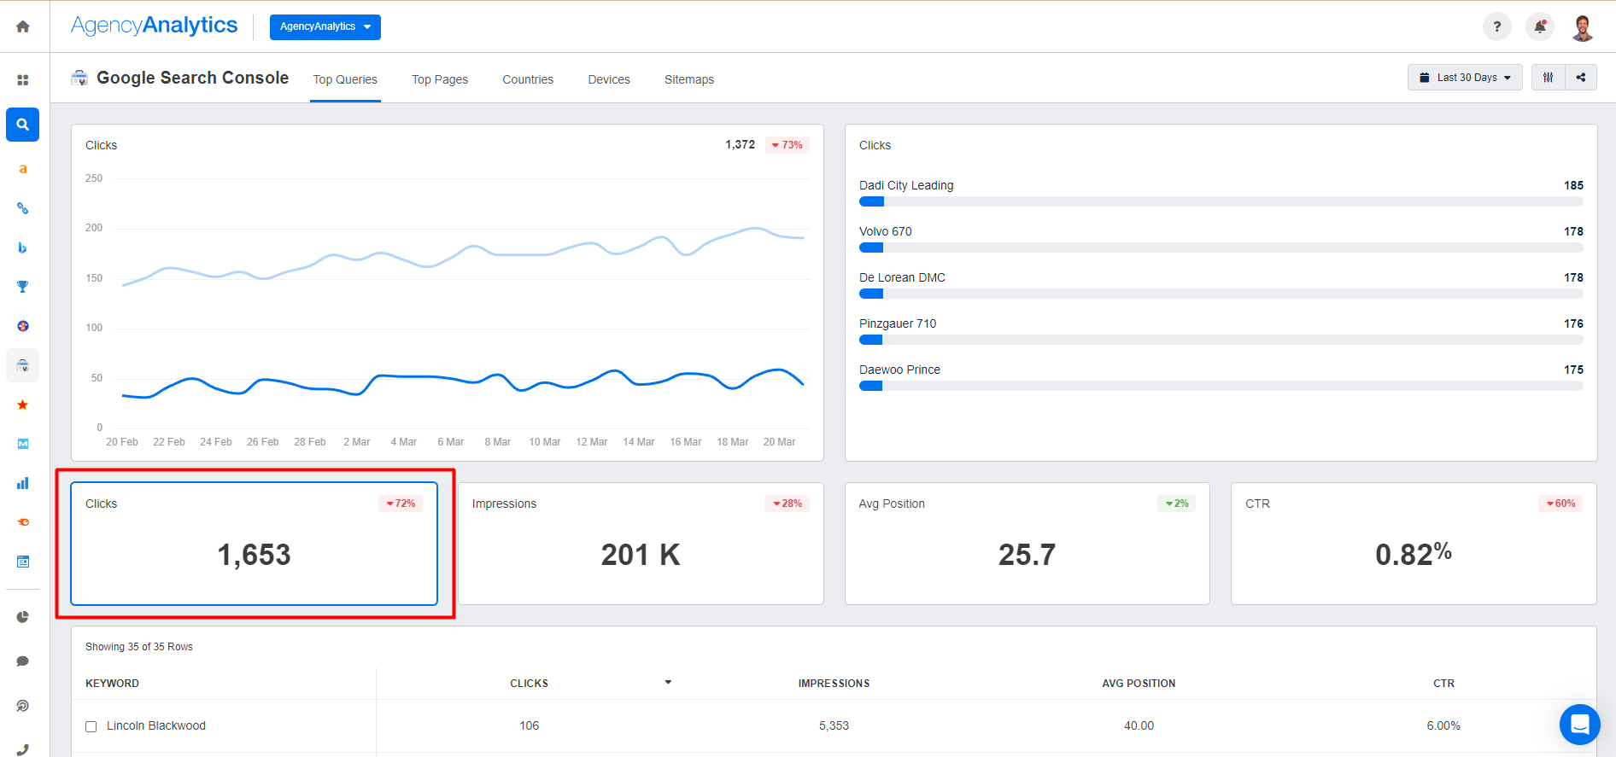Tick the Lincoln Blackwood keyword checkbox
The height and width of the screenshot is (757, 1616).
tap(91, 726)
